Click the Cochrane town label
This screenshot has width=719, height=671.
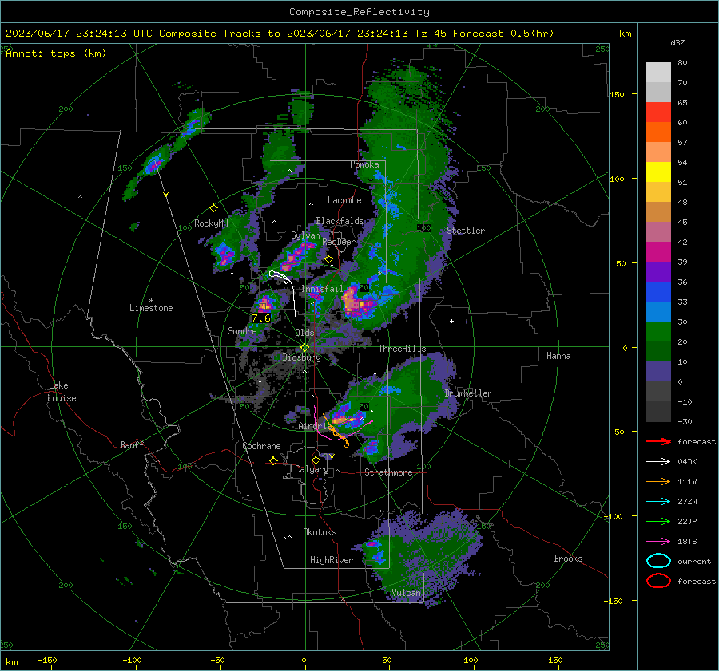(x=261, y=446)
